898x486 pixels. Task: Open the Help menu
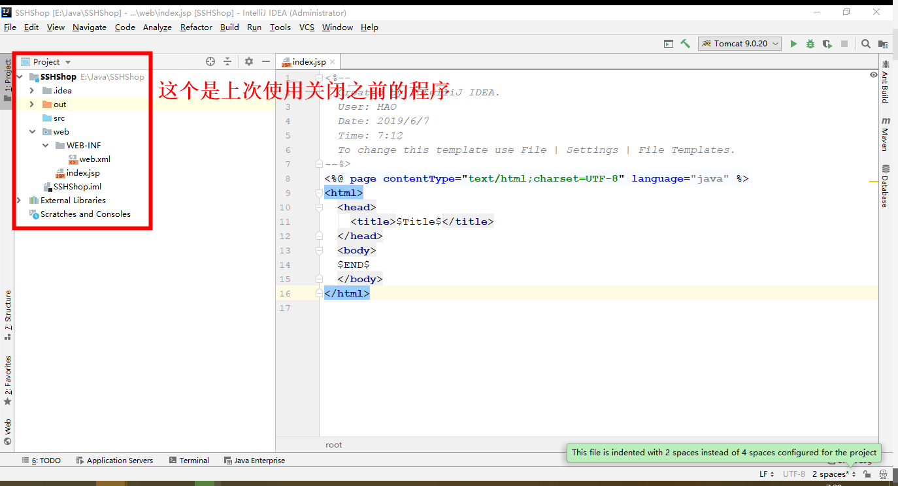369,27
